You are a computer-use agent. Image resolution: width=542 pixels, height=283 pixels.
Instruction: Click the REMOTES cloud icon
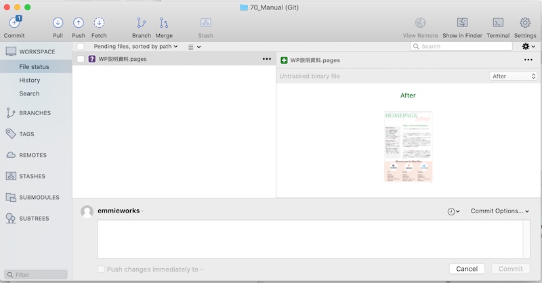pos(11,155)
